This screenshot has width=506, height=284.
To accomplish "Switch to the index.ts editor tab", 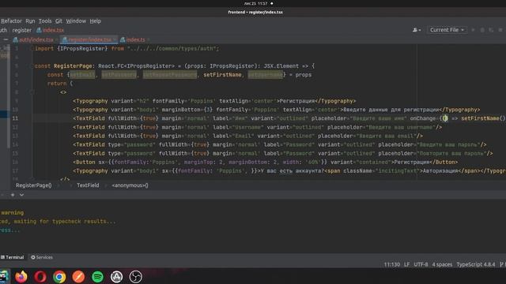I will 135,39.
